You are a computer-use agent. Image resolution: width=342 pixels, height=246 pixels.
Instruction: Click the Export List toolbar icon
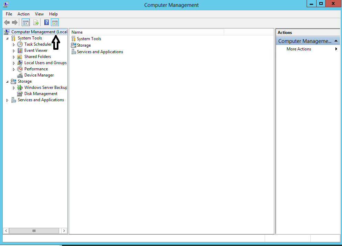click(x=36, y=22)
